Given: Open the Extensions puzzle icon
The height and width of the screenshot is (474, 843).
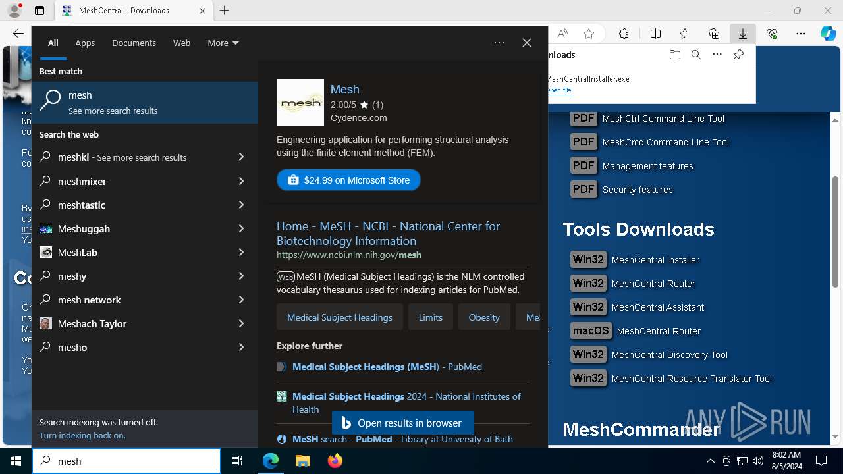Looking at the screenshot, I should [624, 34].
